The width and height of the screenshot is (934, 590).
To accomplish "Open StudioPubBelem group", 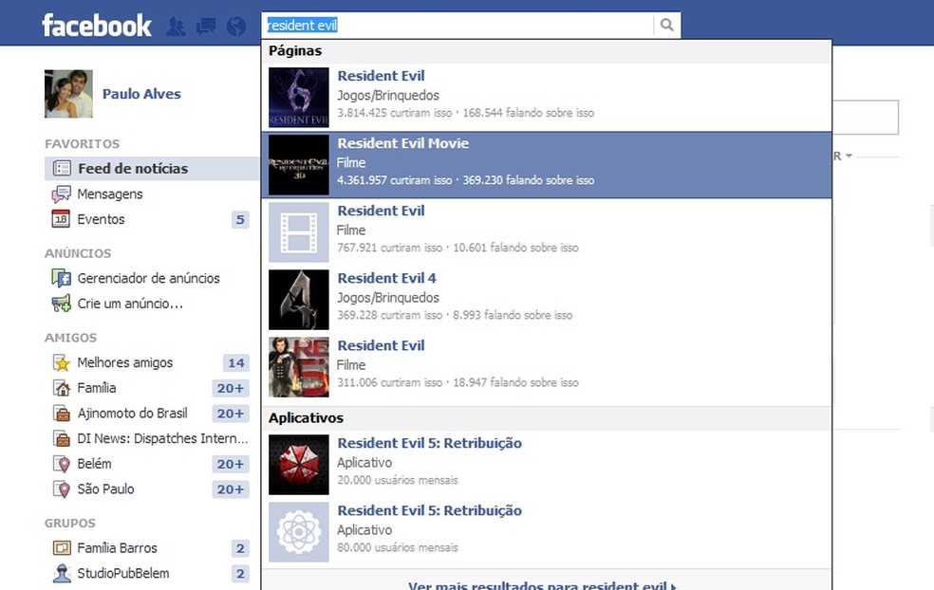I will point(123,573).
